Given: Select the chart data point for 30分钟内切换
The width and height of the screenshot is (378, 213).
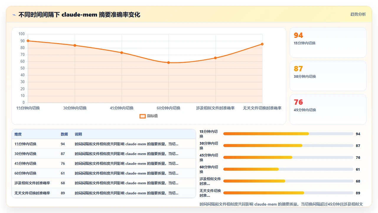Looking at the screenshot, I should tap(75, 45).
